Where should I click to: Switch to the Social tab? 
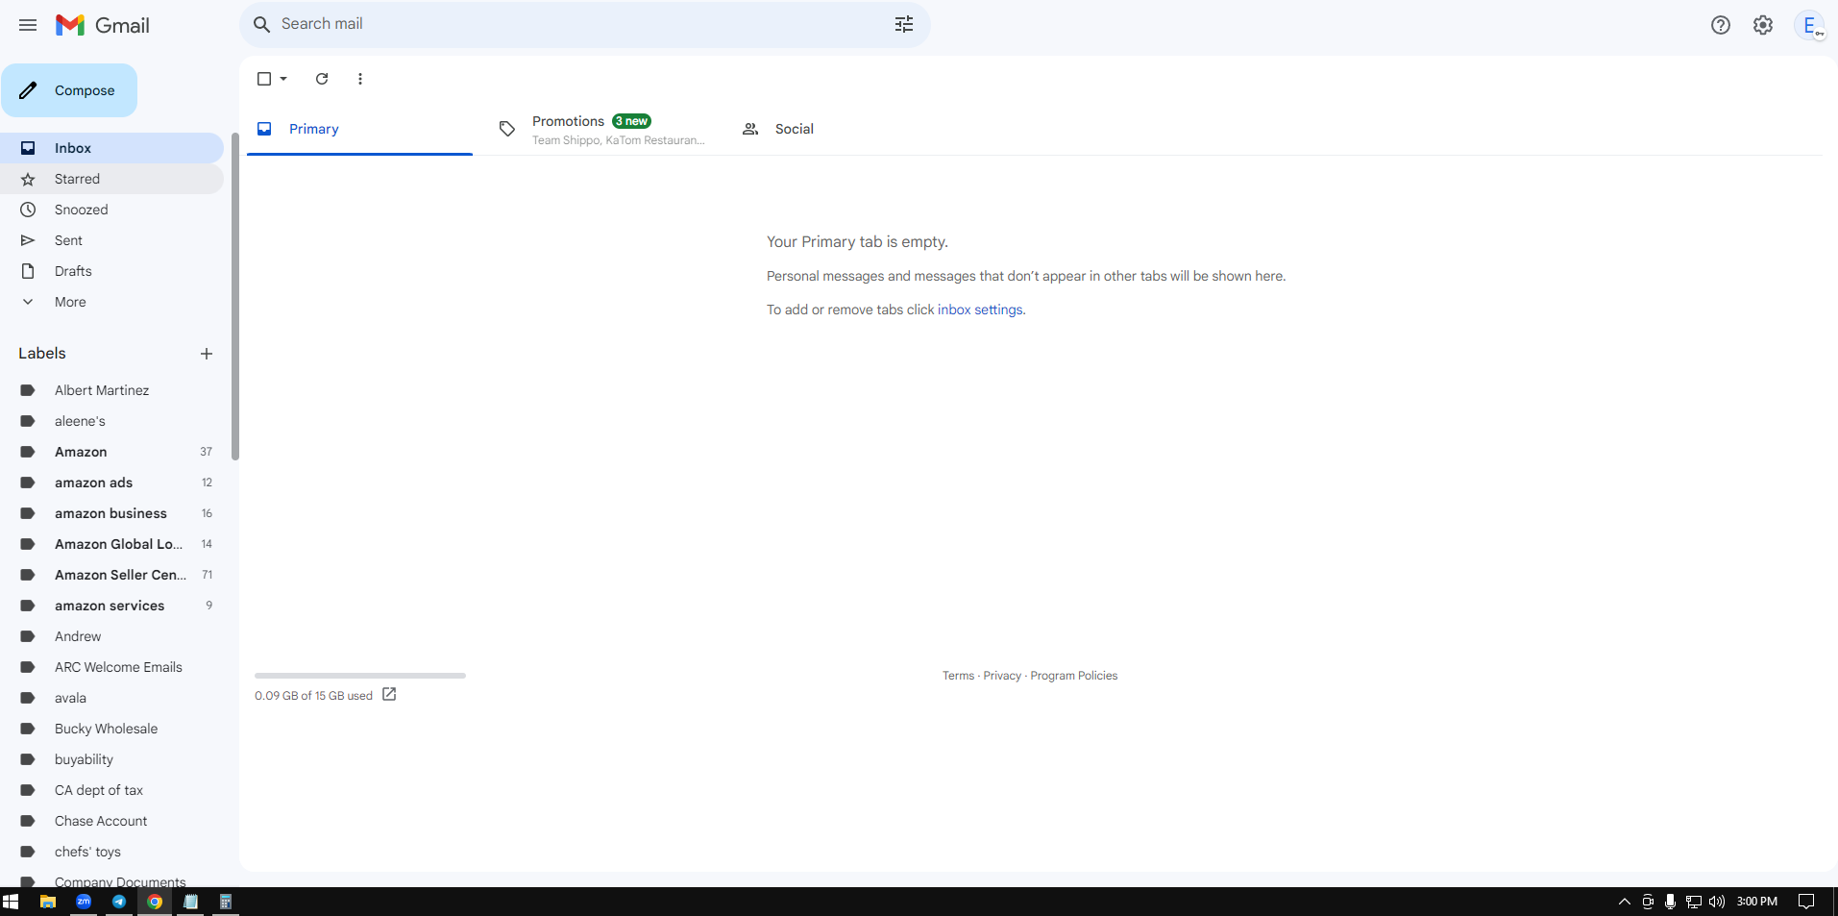coord(844,129)
